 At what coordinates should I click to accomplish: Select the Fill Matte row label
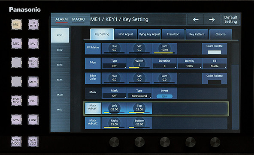click(x=93, y=48)
